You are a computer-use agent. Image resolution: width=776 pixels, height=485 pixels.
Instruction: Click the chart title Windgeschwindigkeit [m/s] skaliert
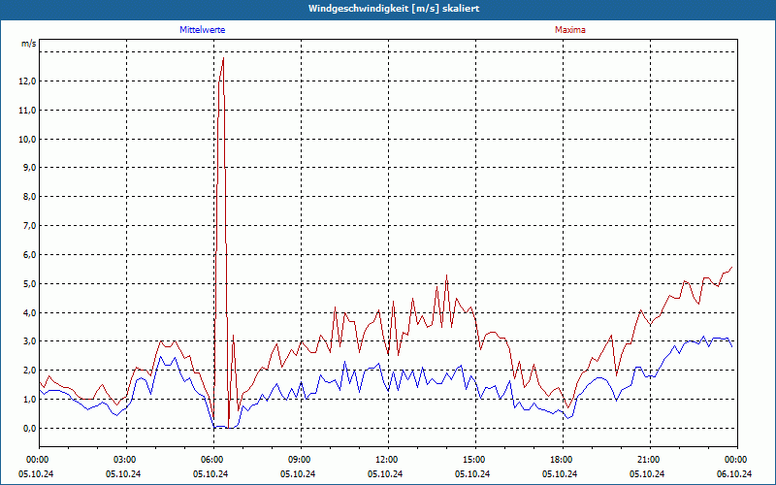(394, 9)
